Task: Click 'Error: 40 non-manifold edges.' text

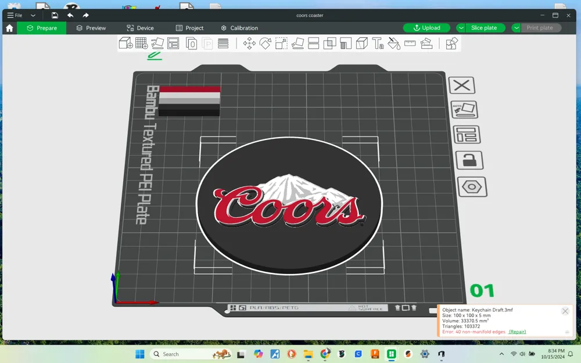Action: [x=474, y=332]
